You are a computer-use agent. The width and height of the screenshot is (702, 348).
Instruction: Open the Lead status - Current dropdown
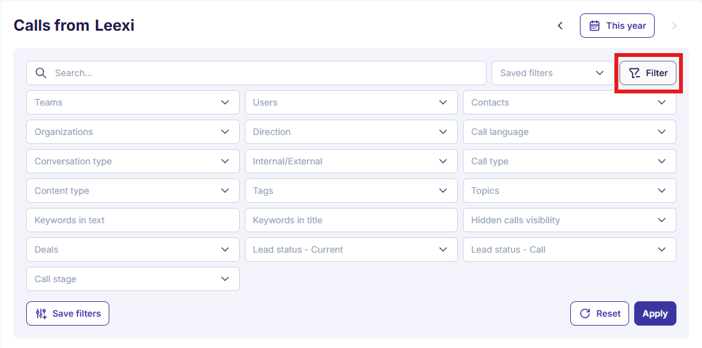351,249
